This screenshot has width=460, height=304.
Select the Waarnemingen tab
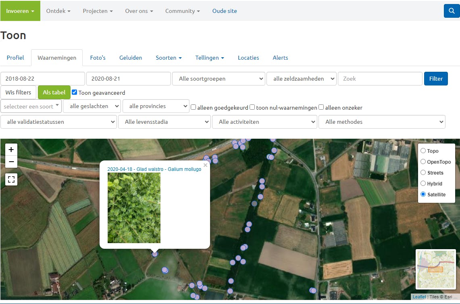click(57, 58)
